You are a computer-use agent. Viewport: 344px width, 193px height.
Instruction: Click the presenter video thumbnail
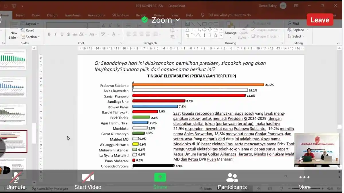[x=317, y=150]
